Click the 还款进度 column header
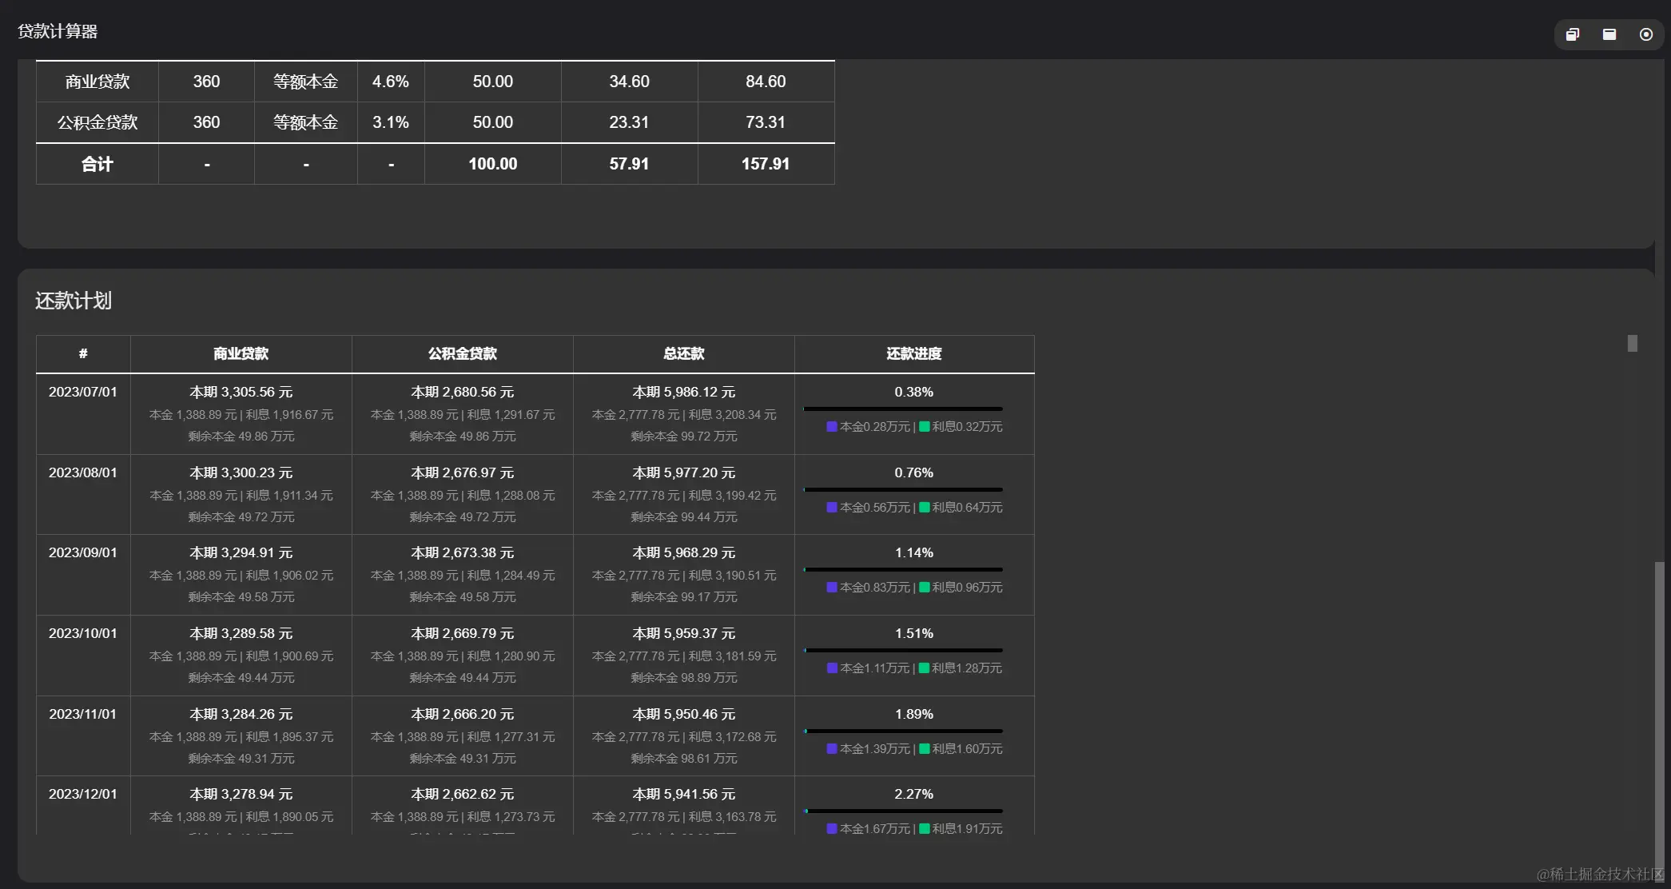The width and height of the screenshot is (1671, 889). (x=913, y=353)
